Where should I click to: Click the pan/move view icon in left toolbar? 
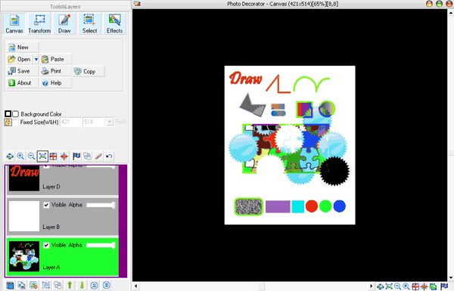tap(10, 156)
